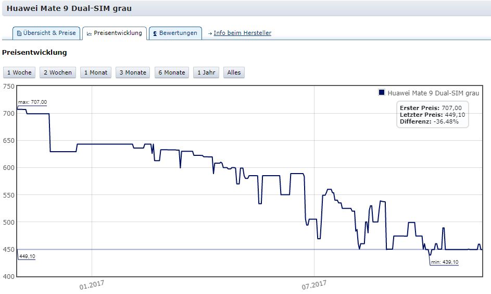This screenshot has width=491, height=294.
Task: Switch to the Bewertungen tab
Action: 175,33
